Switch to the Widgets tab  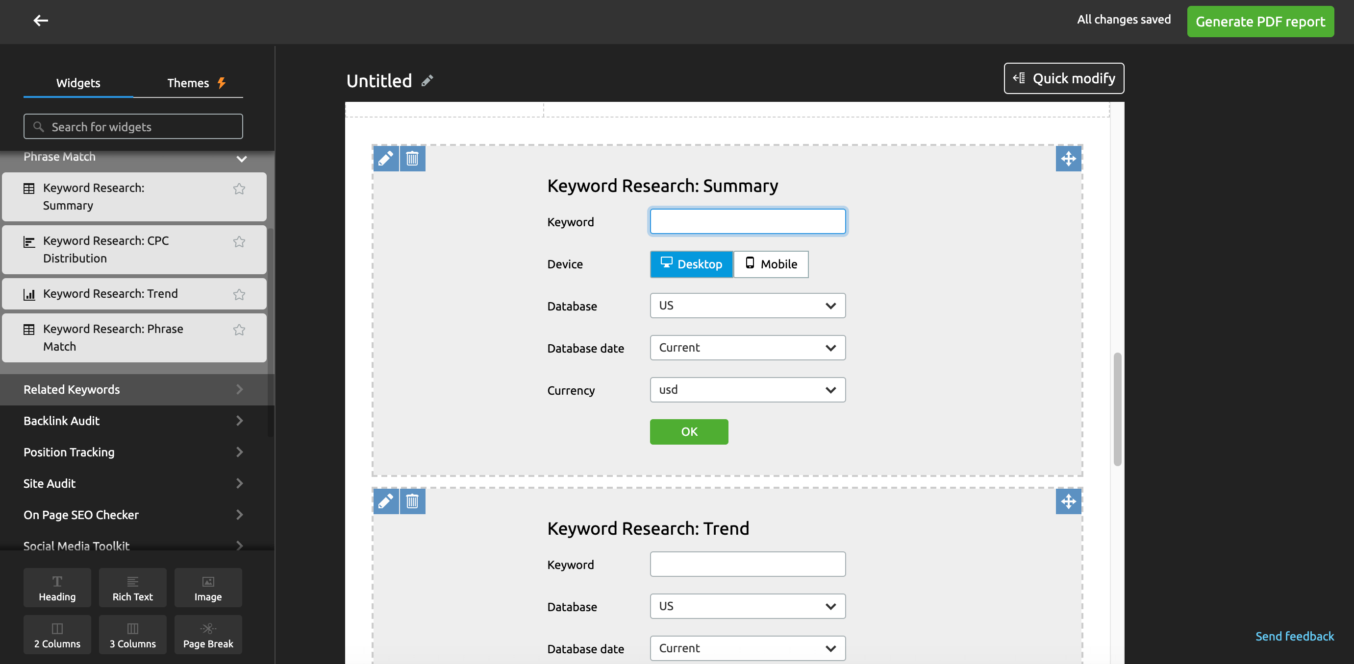click(x=78, y=83)
